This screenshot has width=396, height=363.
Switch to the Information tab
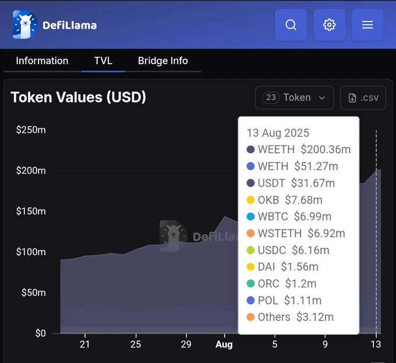[42, 61]
